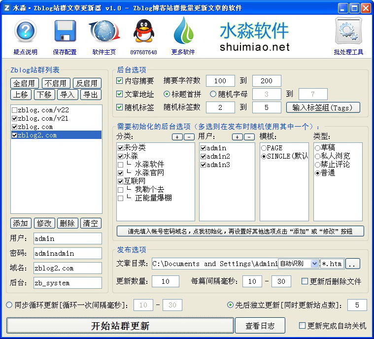Toggle the 文章地址 checkbox
Viewport: 374px width, 339px height.
[120, 94]
